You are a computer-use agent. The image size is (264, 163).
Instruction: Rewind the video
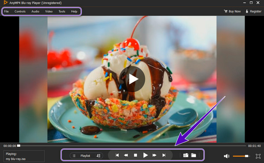[x=126, y=155]
